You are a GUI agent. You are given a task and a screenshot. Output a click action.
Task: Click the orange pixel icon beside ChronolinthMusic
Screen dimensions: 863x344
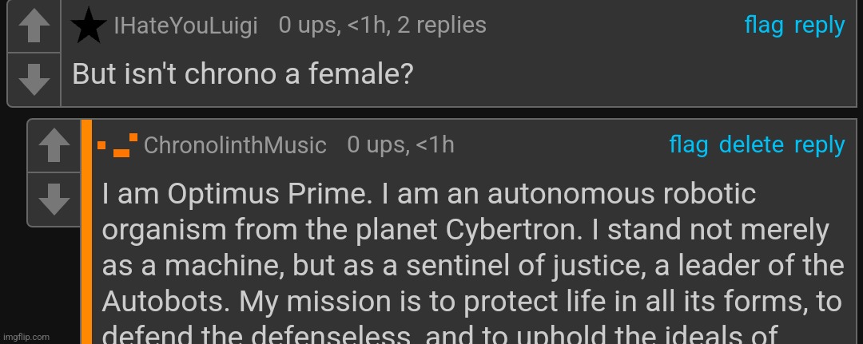[x=117, y=145]
